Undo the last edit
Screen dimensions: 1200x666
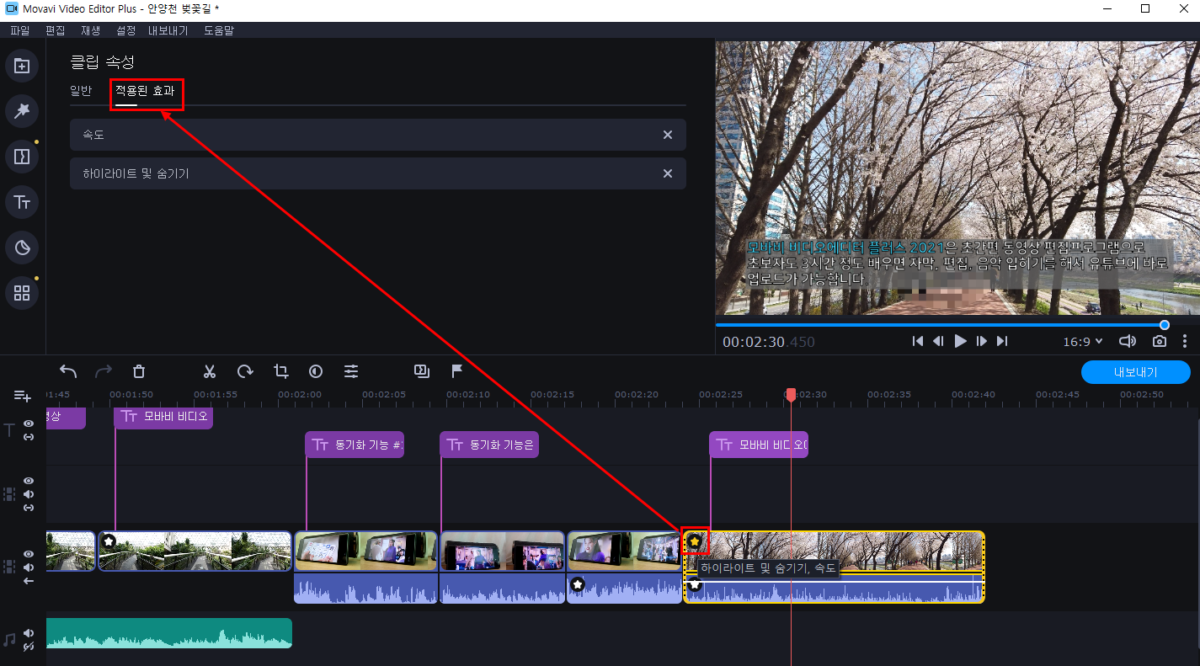tap(68, 371)
